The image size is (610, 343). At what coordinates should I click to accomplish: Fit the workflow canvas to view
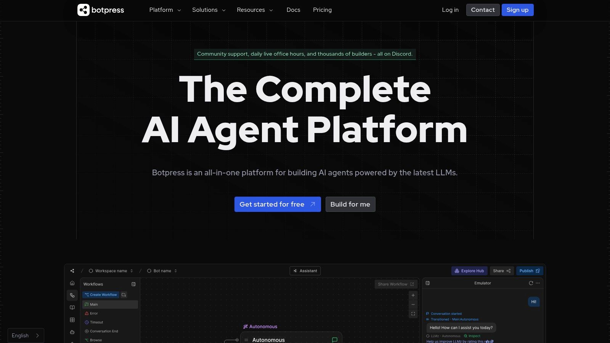click(x=413, y=314)
